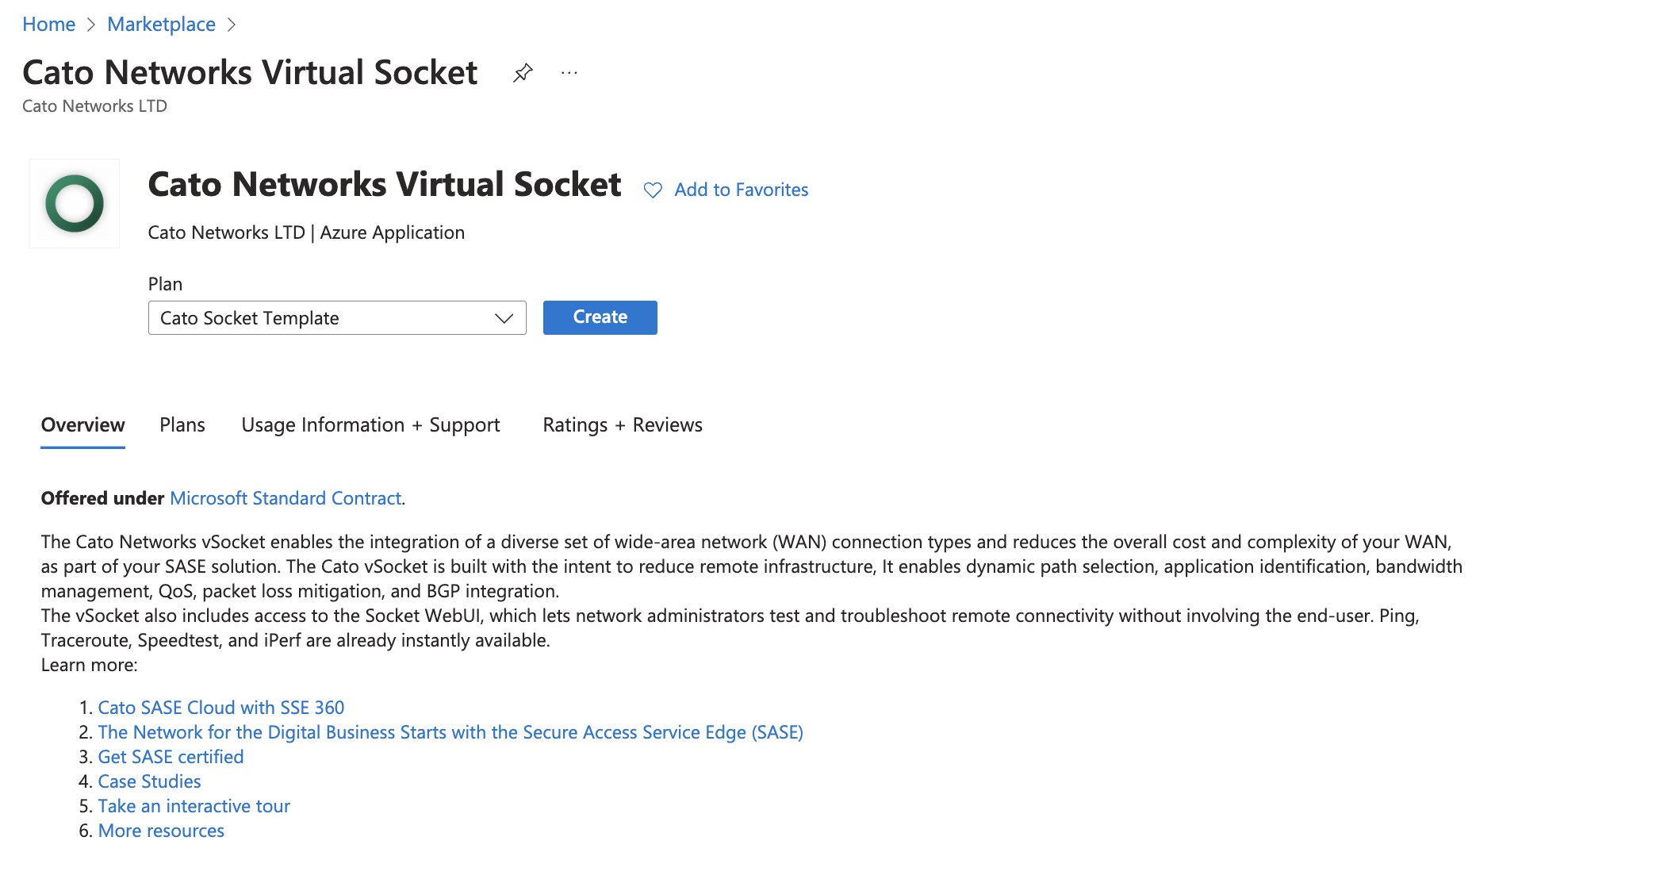Click the Create button
This screenshot has height=879, width=1656.
coord(600,317)
